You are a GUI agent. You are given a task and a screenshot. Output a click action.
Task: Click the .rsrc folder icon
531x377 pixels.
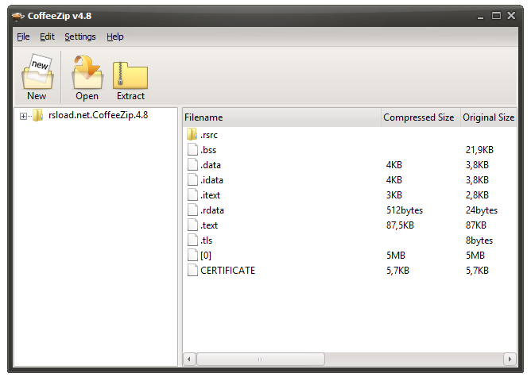(192, 134)
